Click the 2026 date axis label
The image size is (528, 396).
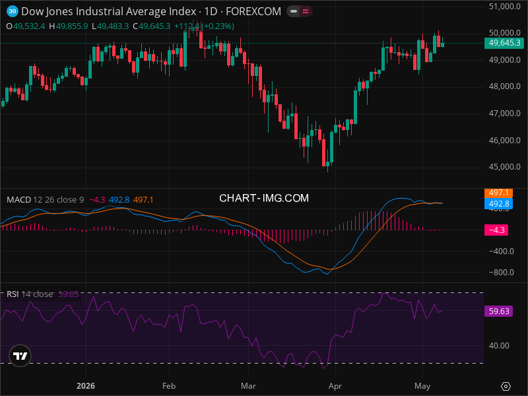tap(86, 386)
